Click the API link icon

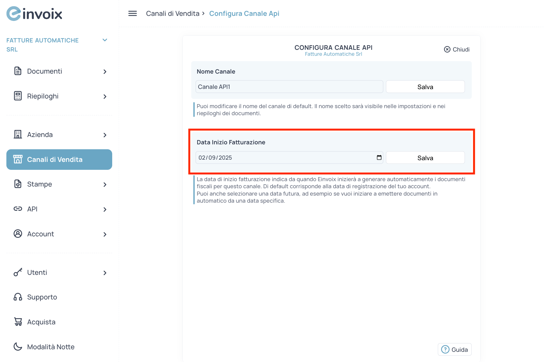coord(18,209)
